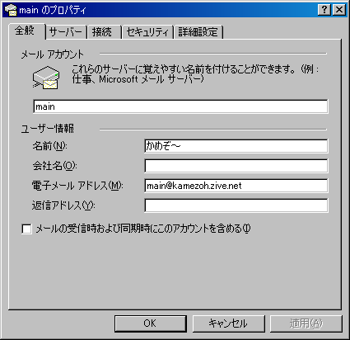Click the question mark help button
The image size is (350, 340).
324,10
